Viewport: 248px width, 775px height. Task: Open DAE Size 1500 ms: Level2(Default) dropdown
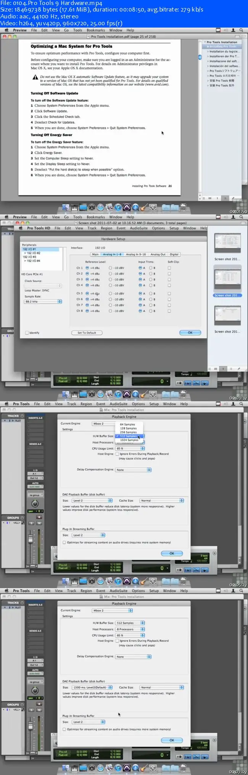(x=92, y=688)
